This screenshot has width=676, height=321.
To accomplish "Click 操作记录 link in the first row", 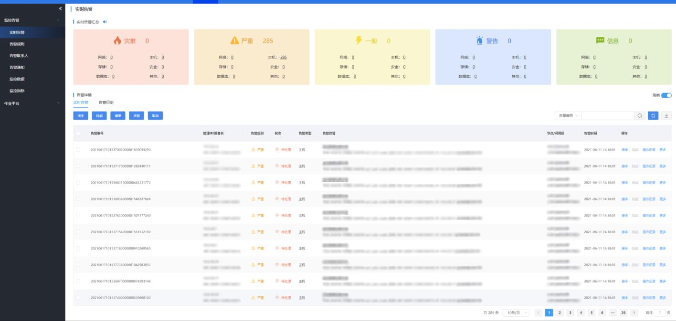I will (x=649, y=150).
